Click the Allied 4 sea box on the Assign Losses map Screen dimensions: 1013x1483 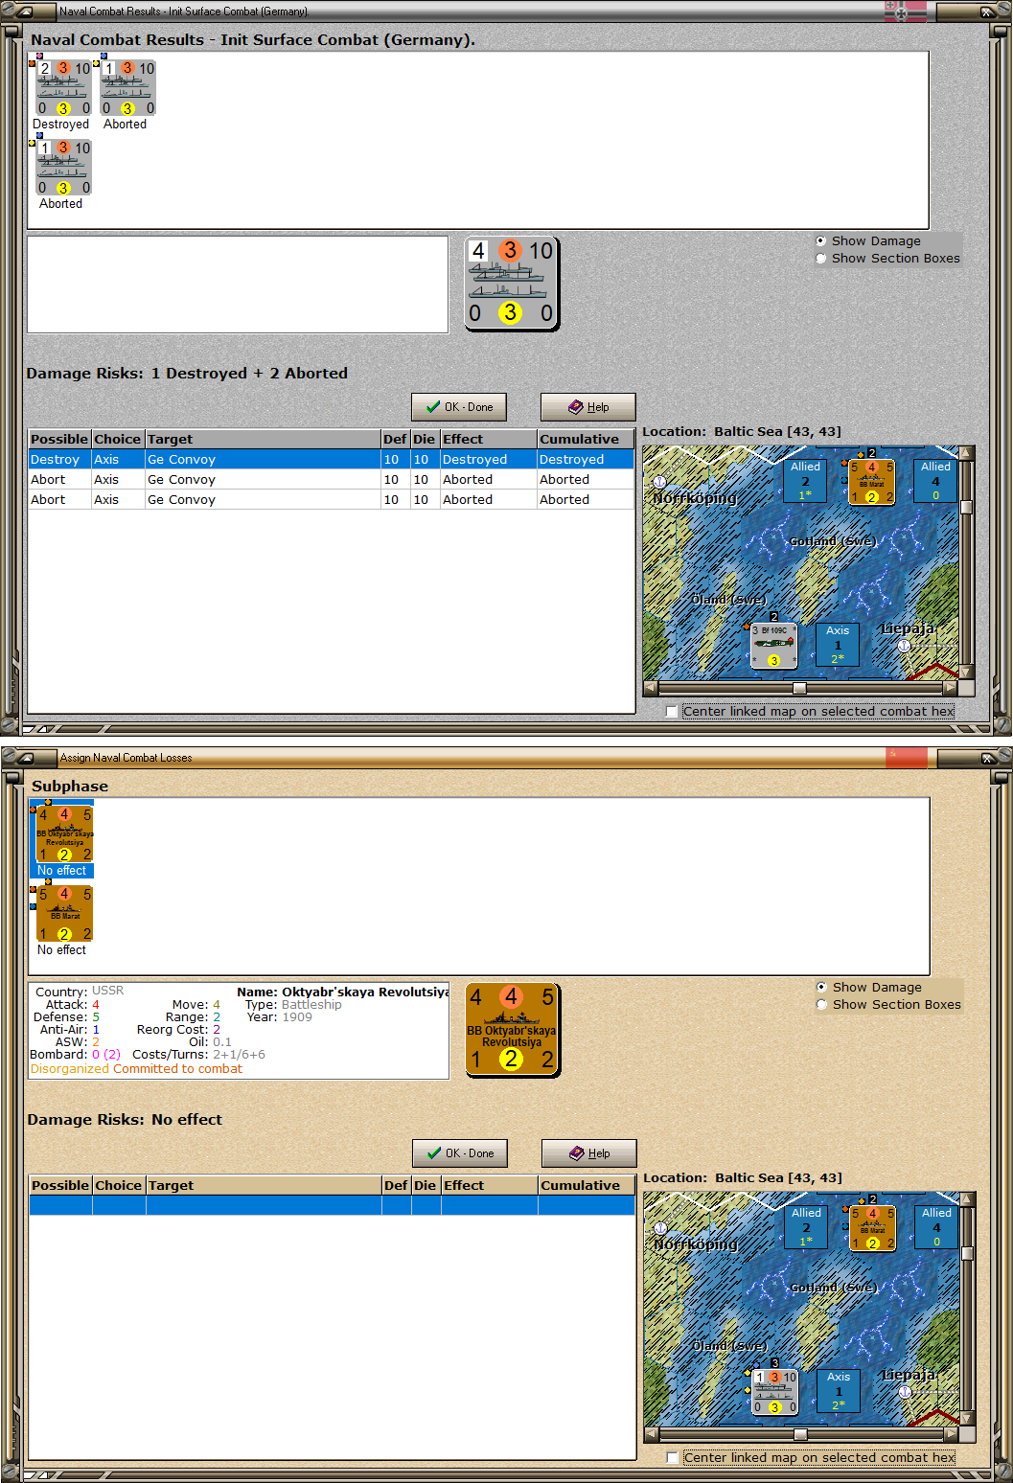coord(936,1227)
